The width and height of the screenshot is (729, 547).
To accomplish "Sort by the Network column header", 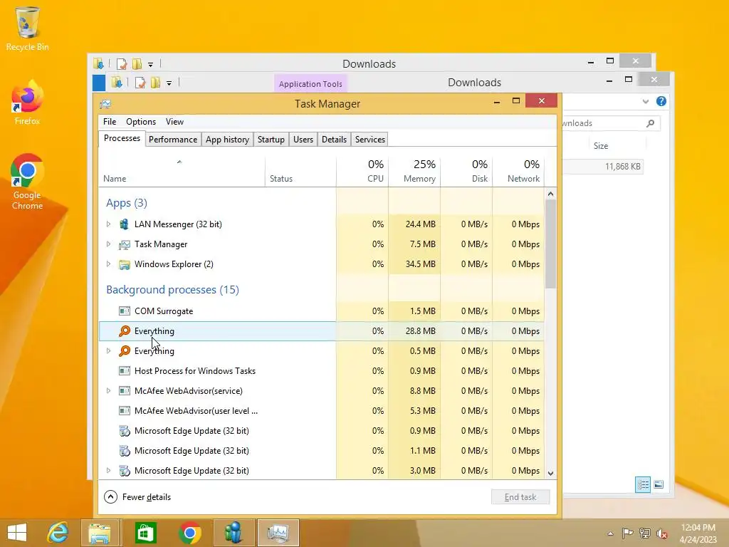I will click(x=518, y=172).
